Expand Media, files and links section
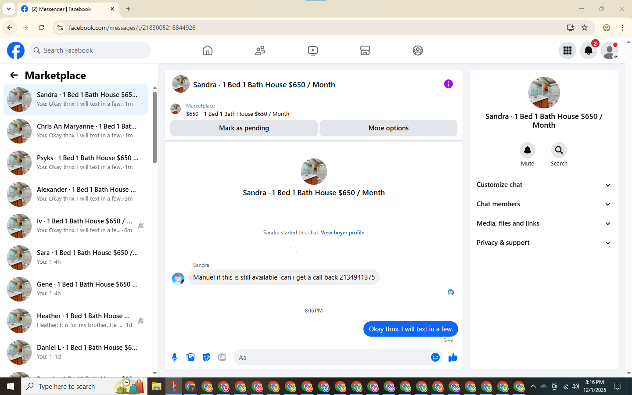This screenshot has height=395, width=632. [x=544, y=223]
